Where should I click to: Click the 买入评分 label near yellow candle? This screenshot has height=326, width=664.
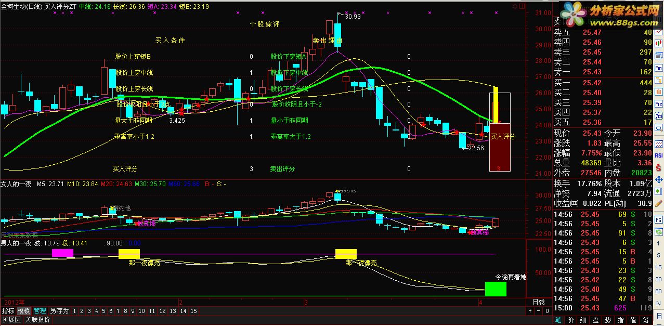point(503,137)
